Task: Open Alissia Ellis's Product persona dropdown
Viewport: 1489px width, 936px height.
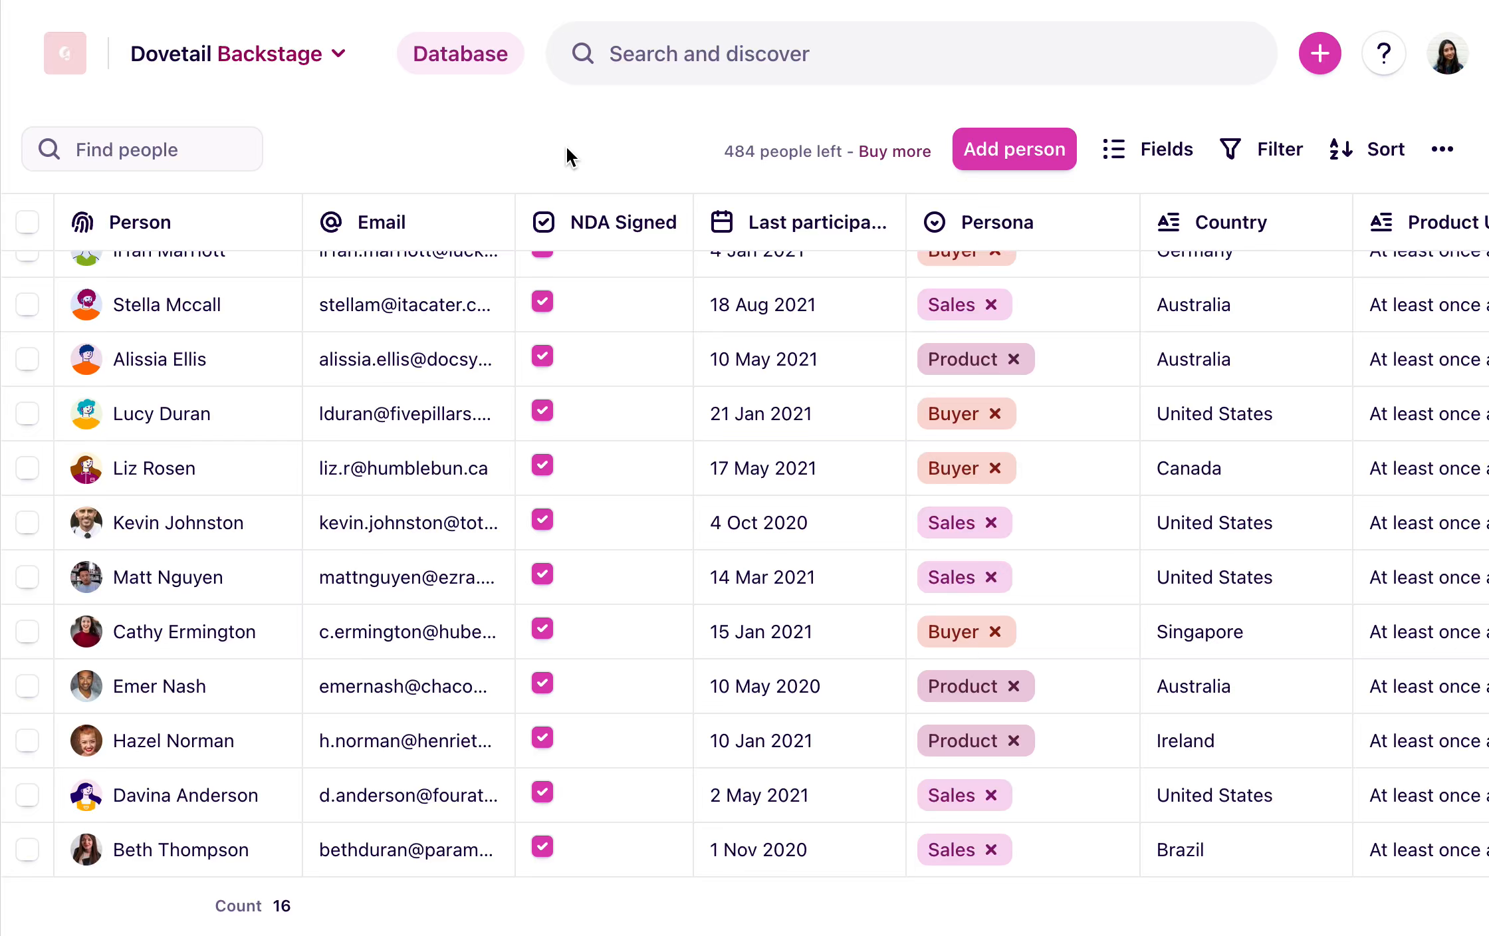Action: point(962,359)
